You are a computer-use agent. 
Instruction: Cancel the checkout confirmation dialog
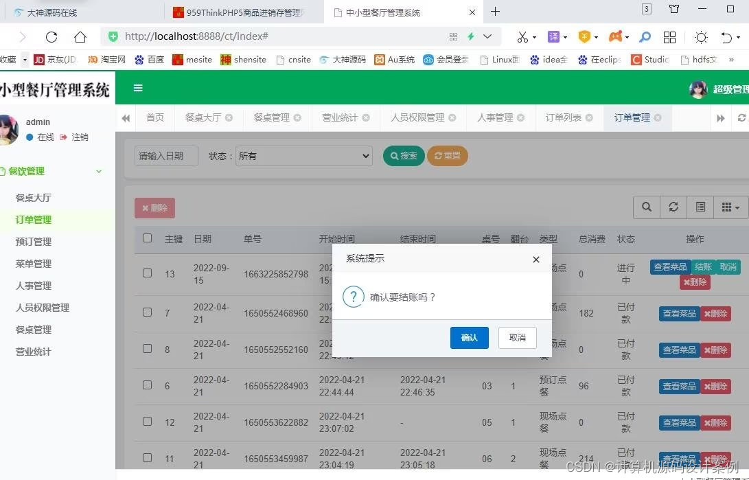pyautogui.click(x=518, y=338)
